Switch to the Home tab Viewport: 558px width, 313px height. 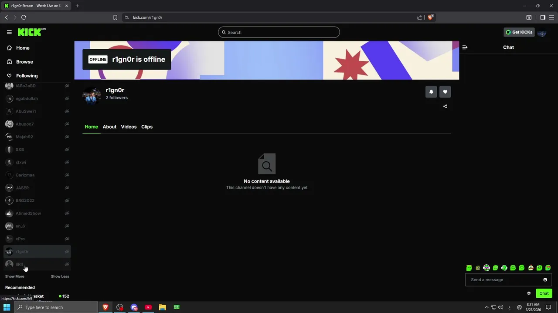point(92,127)
